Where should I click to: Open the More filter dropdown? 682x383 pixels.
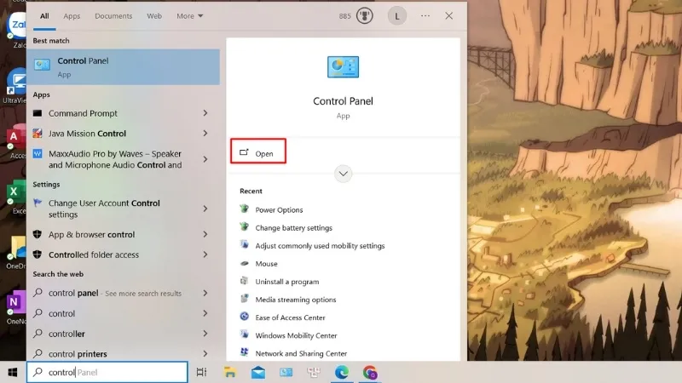189,16
